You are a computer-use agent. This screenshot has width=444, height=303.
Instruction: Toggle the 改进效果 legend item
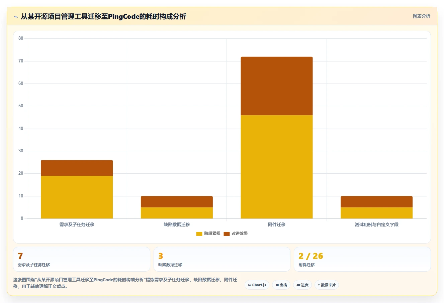(236, 234)
